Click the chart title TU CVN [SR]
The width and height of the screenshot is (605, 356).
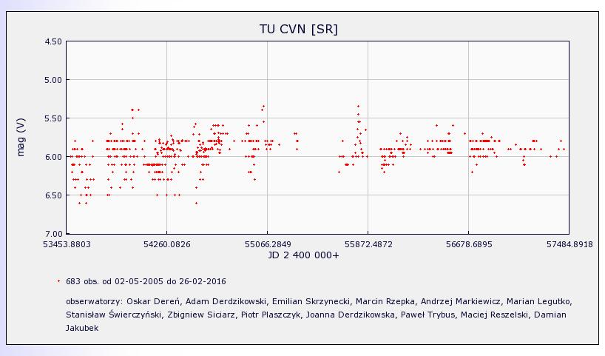(299, 30)
